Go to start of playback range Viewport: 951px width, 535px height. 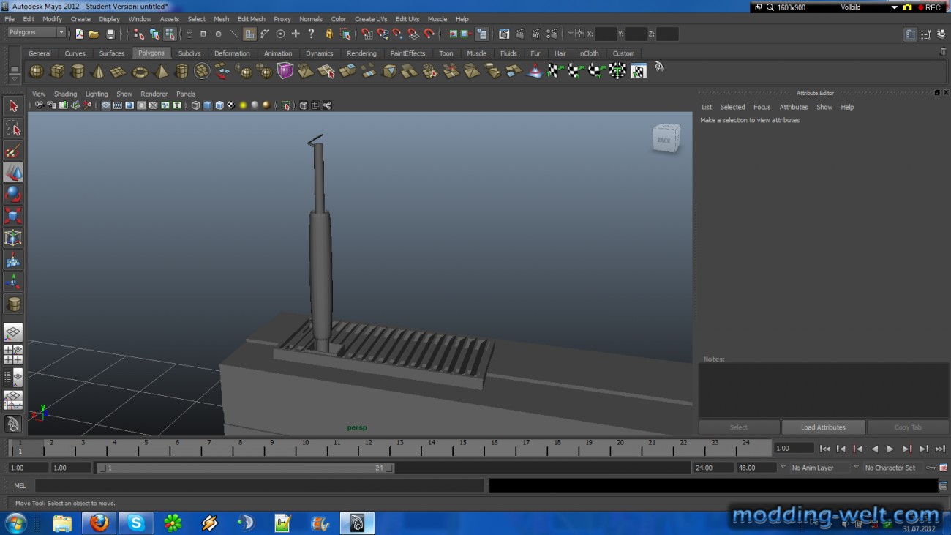(824, 449)
